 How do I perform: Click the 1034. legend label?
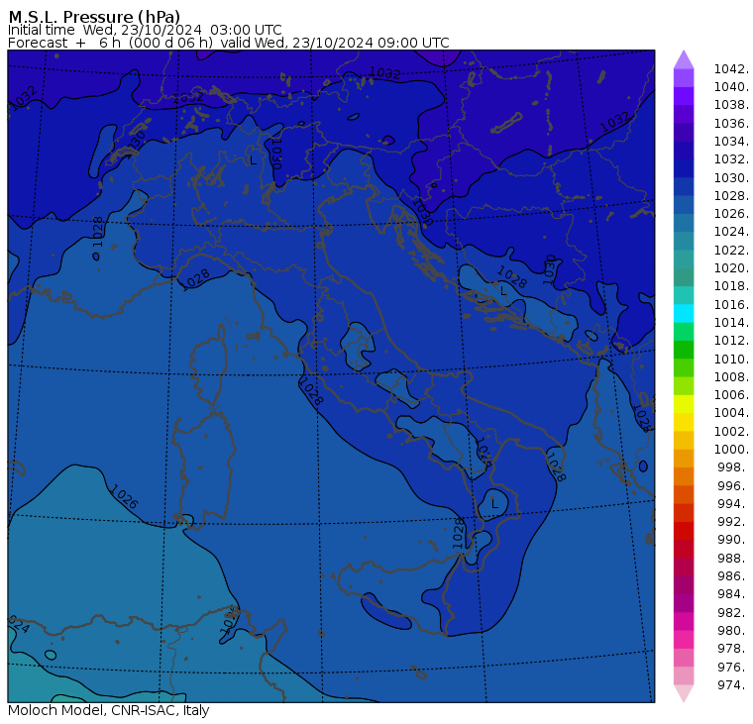(x=731, y=142)
